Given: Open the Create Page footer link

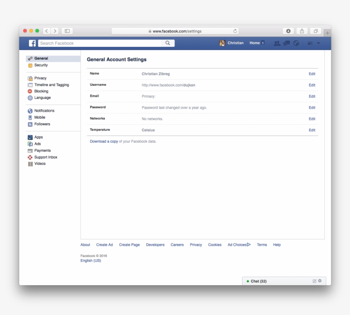Looking at the screenshot, I should coord(129,245).
